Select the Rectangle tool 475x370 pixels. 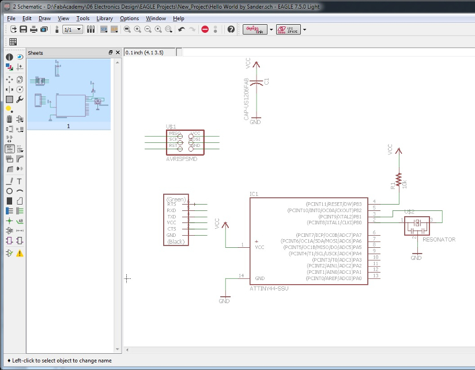click(9, 201)
